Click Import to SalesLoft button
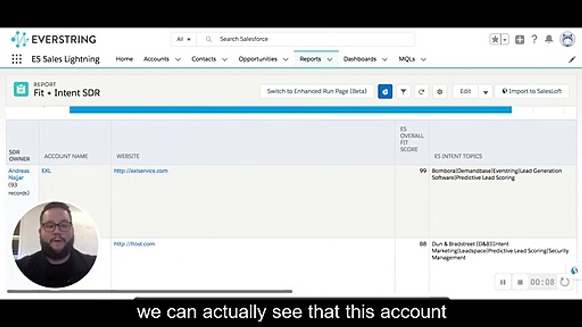This screenshot has height=327, width=582. point(532,91)
